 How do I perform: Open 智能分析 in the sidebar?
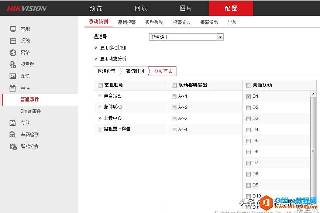pyautogui.click(x=30, y=146)
